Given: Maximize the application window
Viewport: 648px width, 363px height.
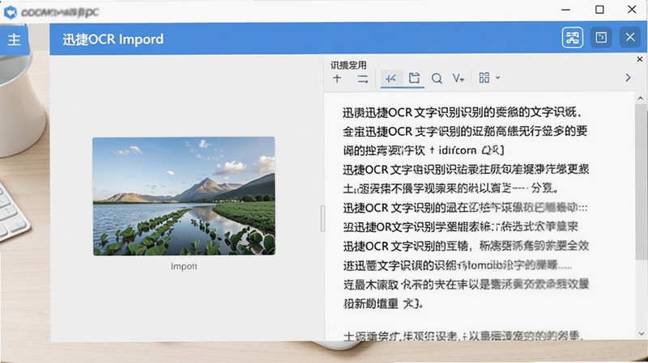Looking at the screenshot, I should [599, 10].
